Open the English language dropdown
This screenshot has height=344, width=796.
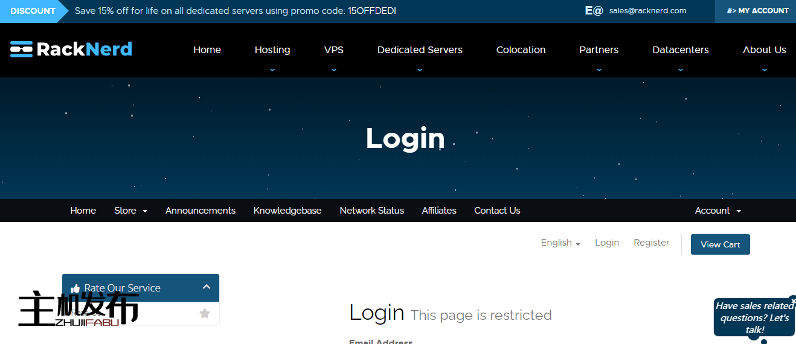coord(560,243)
